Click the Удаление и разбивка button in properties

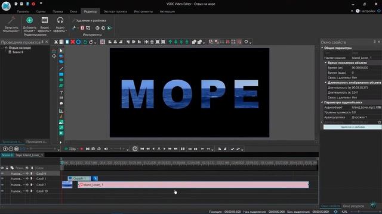pos(352,127)
